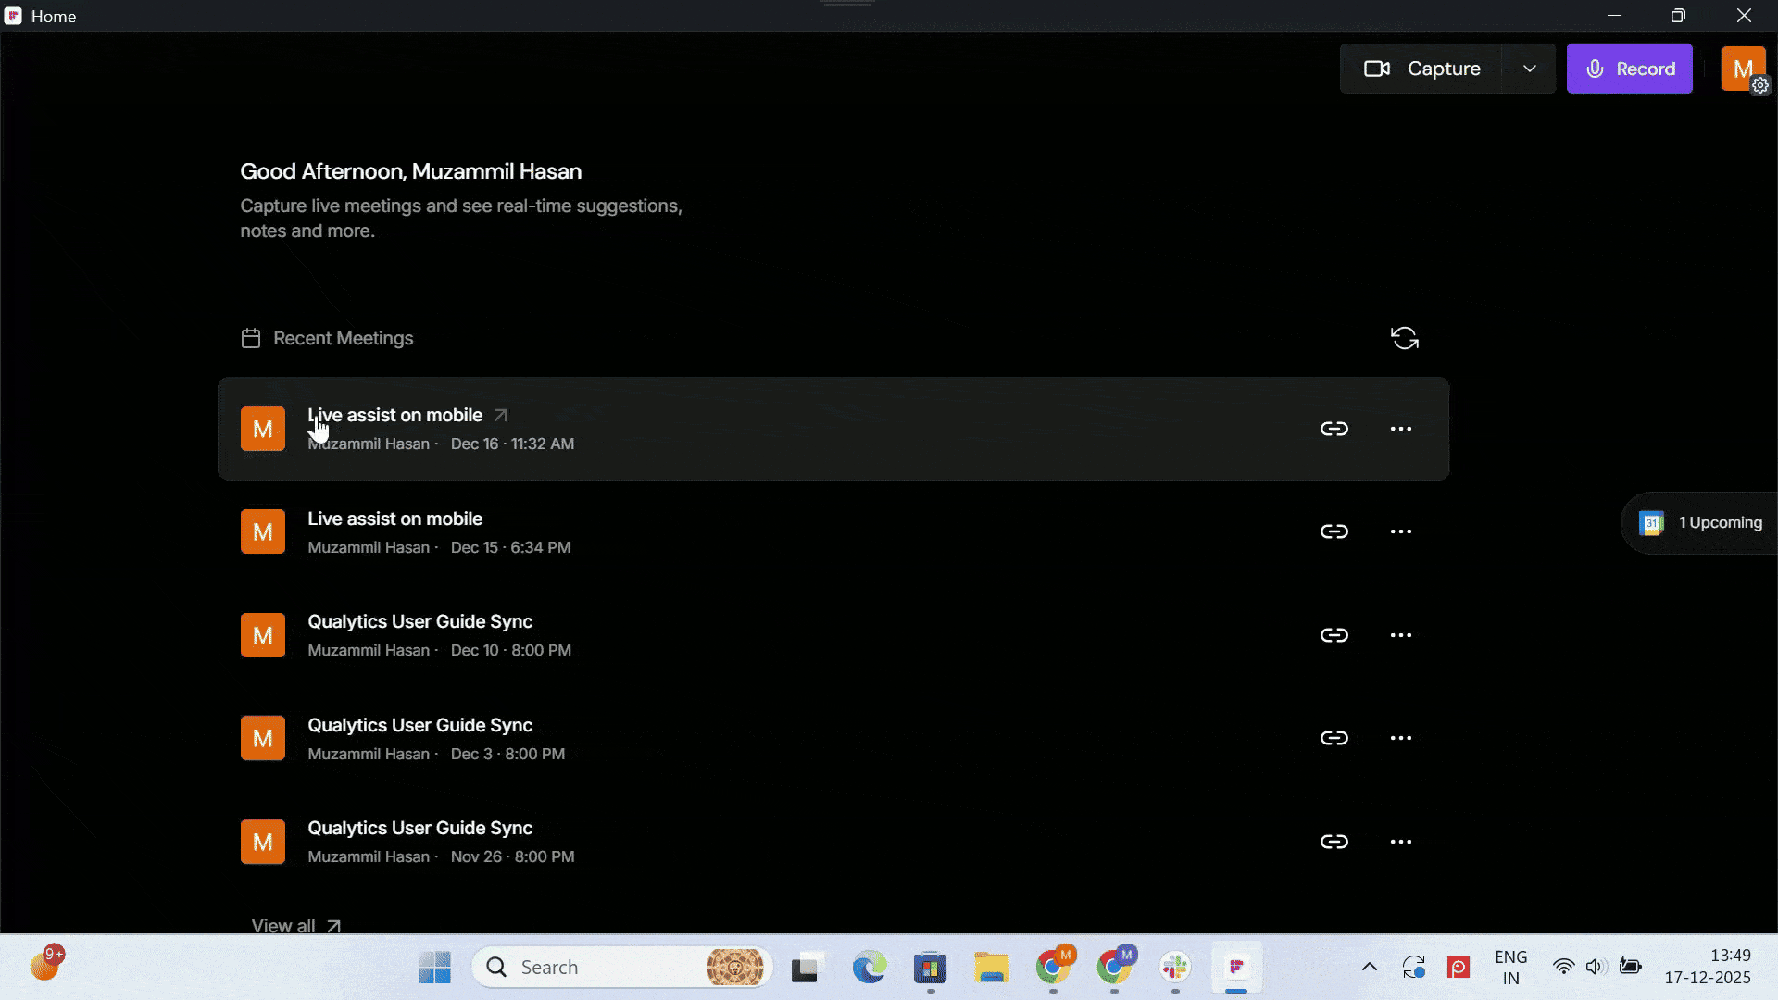The width and height of the screenshot is (1778, 1000).
Task: Open the 1 Upcoming calendar panel
Action: [1702, 523]
